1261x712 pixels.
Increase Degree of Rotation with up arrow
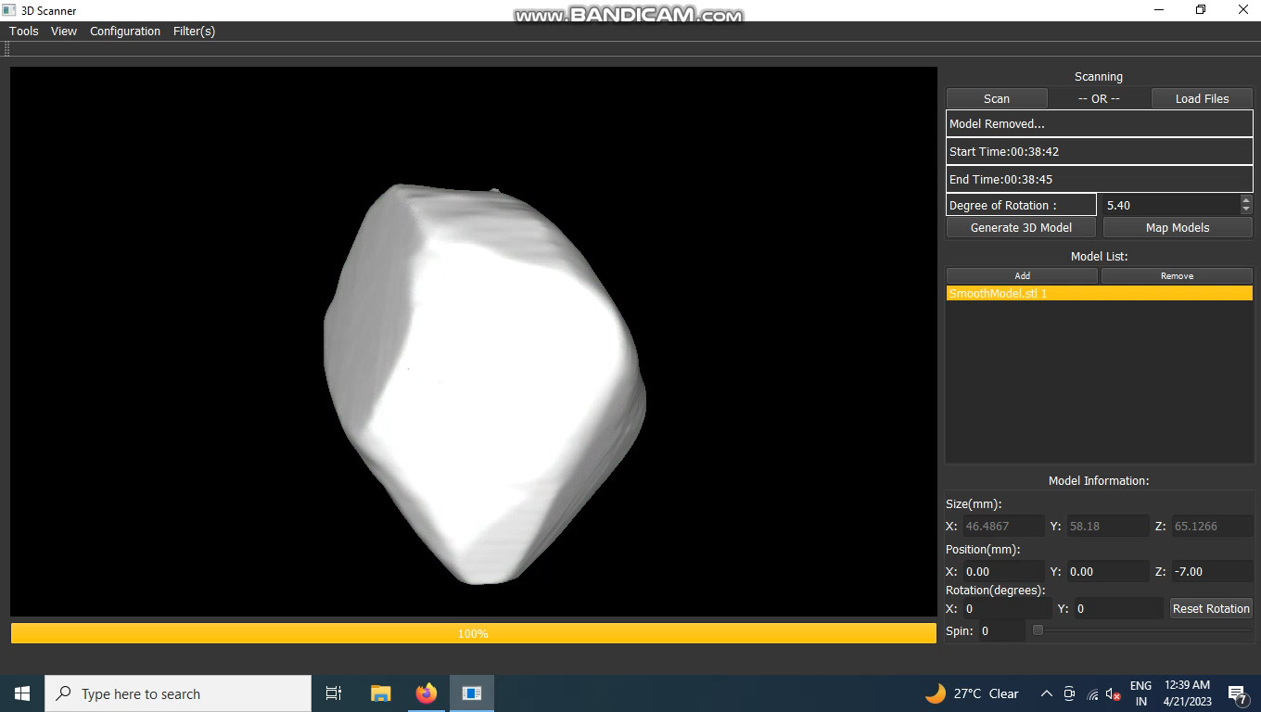click(x=1245, y=200)
